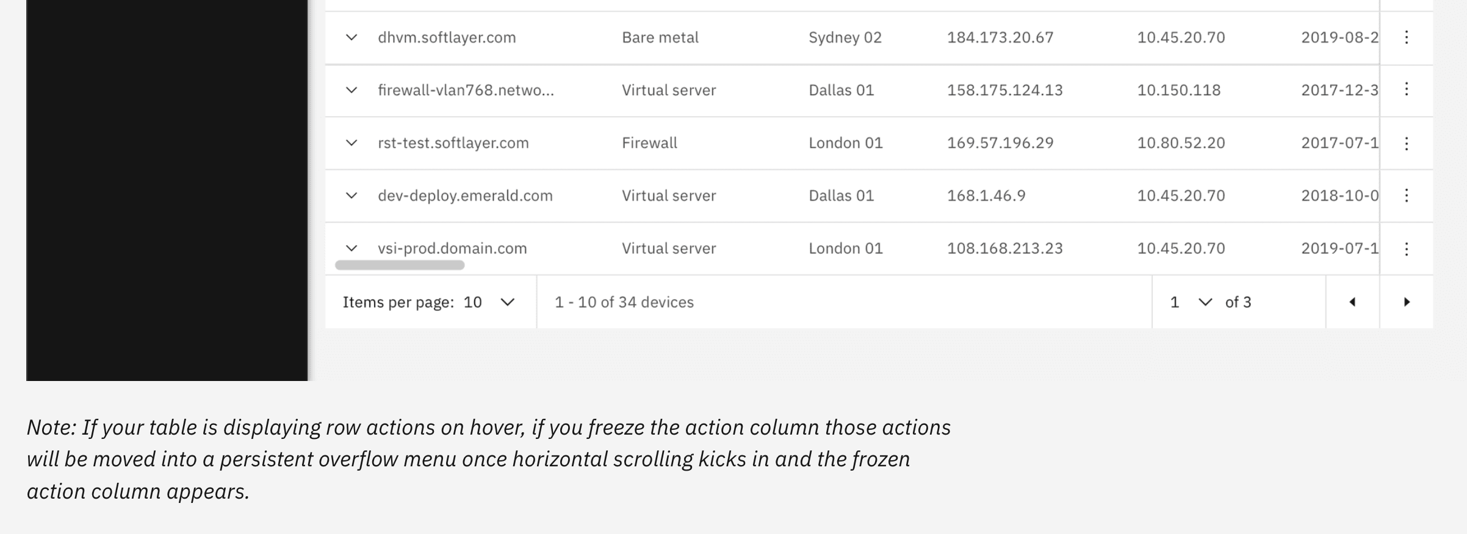Expand the rst-test.softlayer.com row
1467x534 pixels.
[351, 143]
